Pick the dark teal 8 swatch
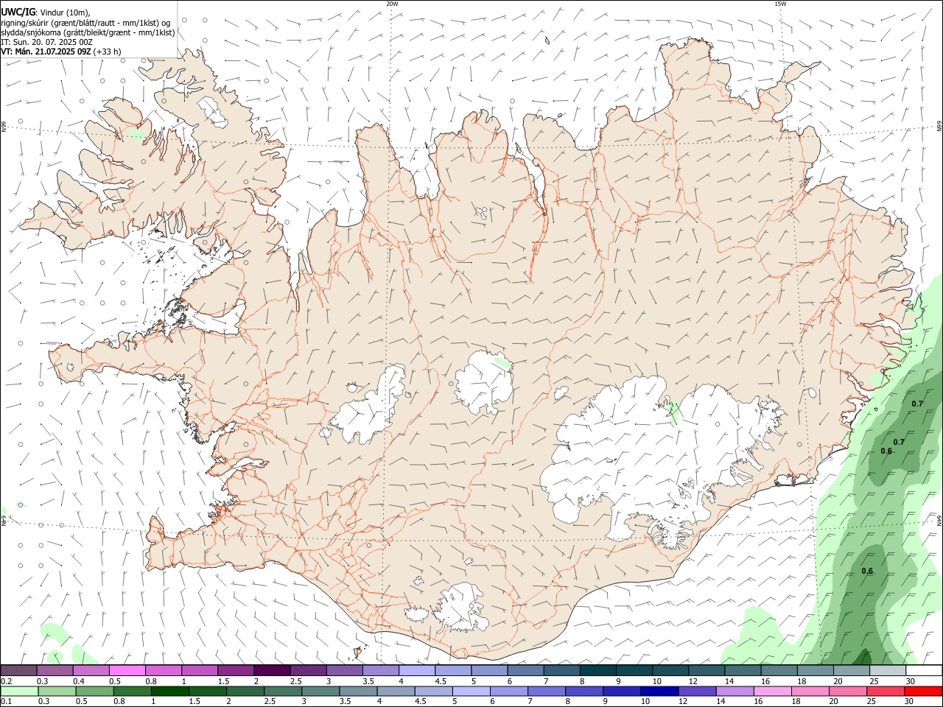This screenshot has width=943, height=707. click(597, 670)
